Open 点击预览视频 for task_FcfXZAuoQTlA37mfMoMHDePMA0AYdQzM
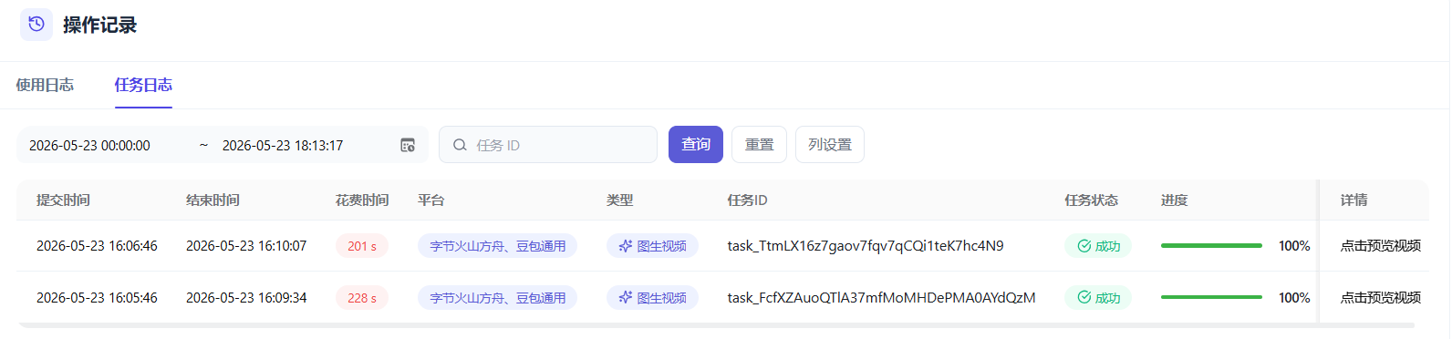The height and width of the screenshot is (339, 1452). [x=1381, y=298]
